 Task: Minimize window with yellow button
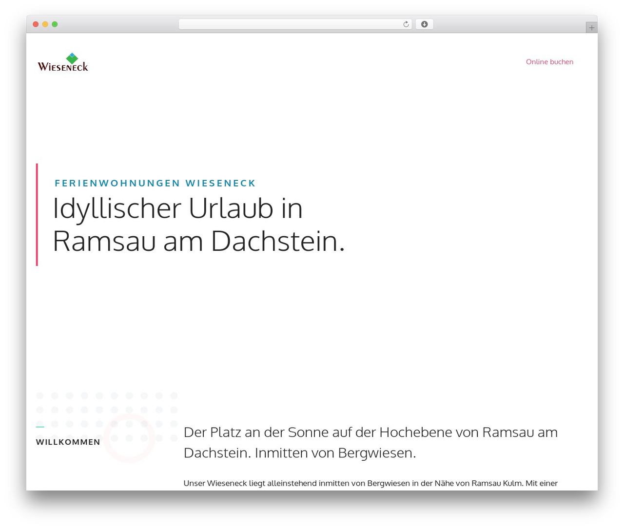point(45,24)
